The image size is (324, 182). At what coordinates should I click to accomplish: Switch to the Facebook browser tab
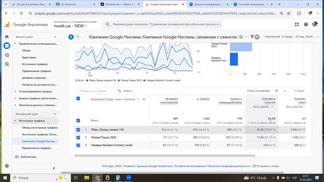coord(75,4)
